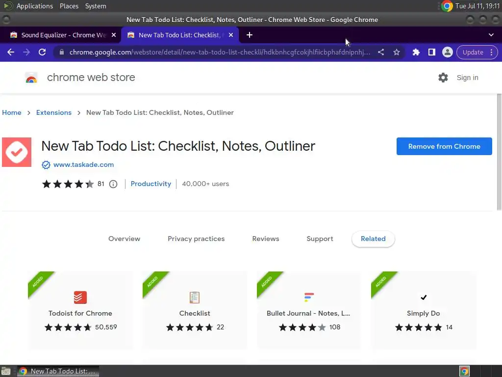502x377 pixels.
Task: Toggle the side panel icon
Action: [431, 52]
